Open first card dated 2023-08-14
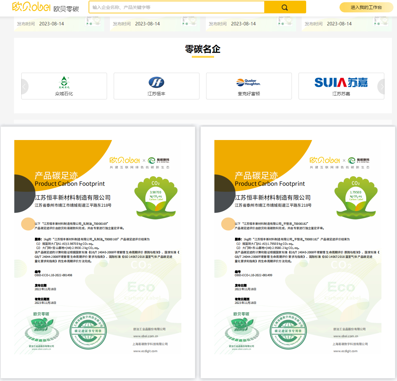 pyautogui.click(x=59, y=24)
